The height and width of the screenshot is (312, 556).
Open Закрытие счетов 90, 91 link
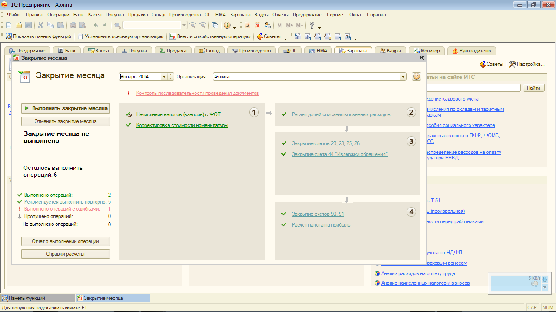pyautogui.click(x=318, y=214)
